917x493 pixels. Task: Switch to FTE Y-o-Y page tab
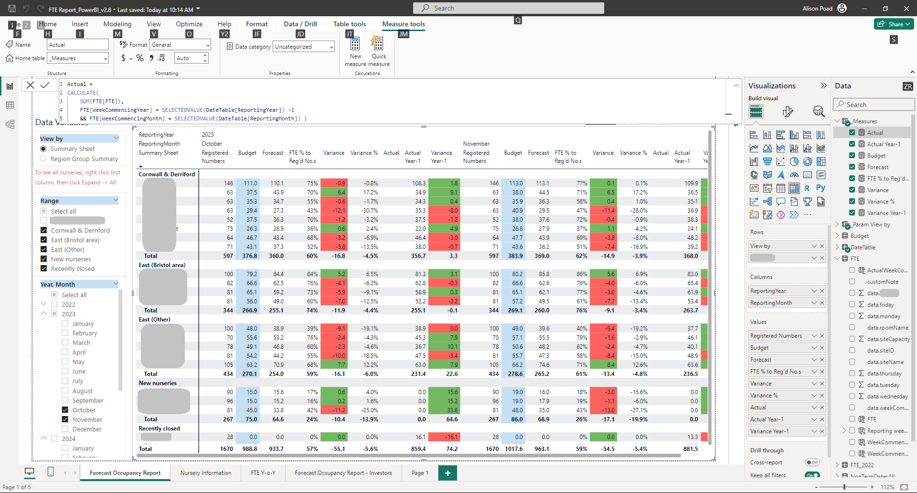263,473
